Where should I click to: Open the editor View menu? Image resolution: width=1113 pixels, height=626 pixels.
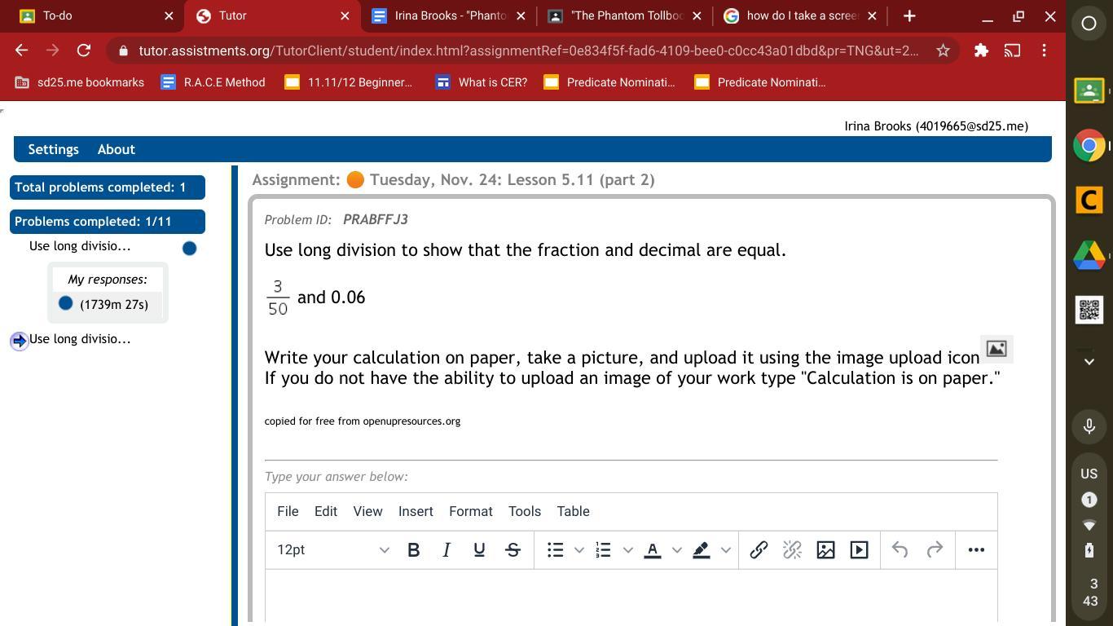click(367, 512)
